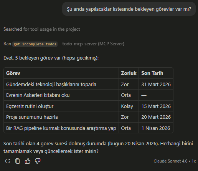Copy the response with the copy icon
The height and width of the screenshot is (171, 198).
click(18, 161)
